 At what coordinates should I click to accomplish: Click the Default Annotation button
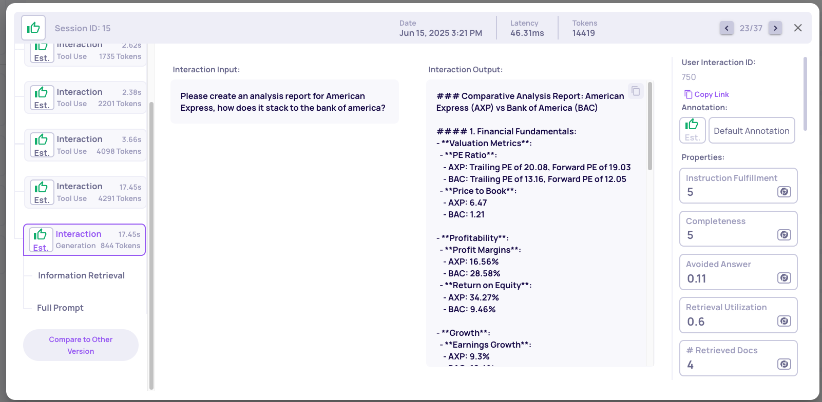pyautogui.click(x=752, y=130)
